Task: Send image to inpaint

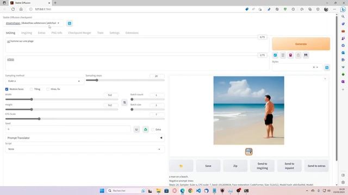Action: point(289,166)
